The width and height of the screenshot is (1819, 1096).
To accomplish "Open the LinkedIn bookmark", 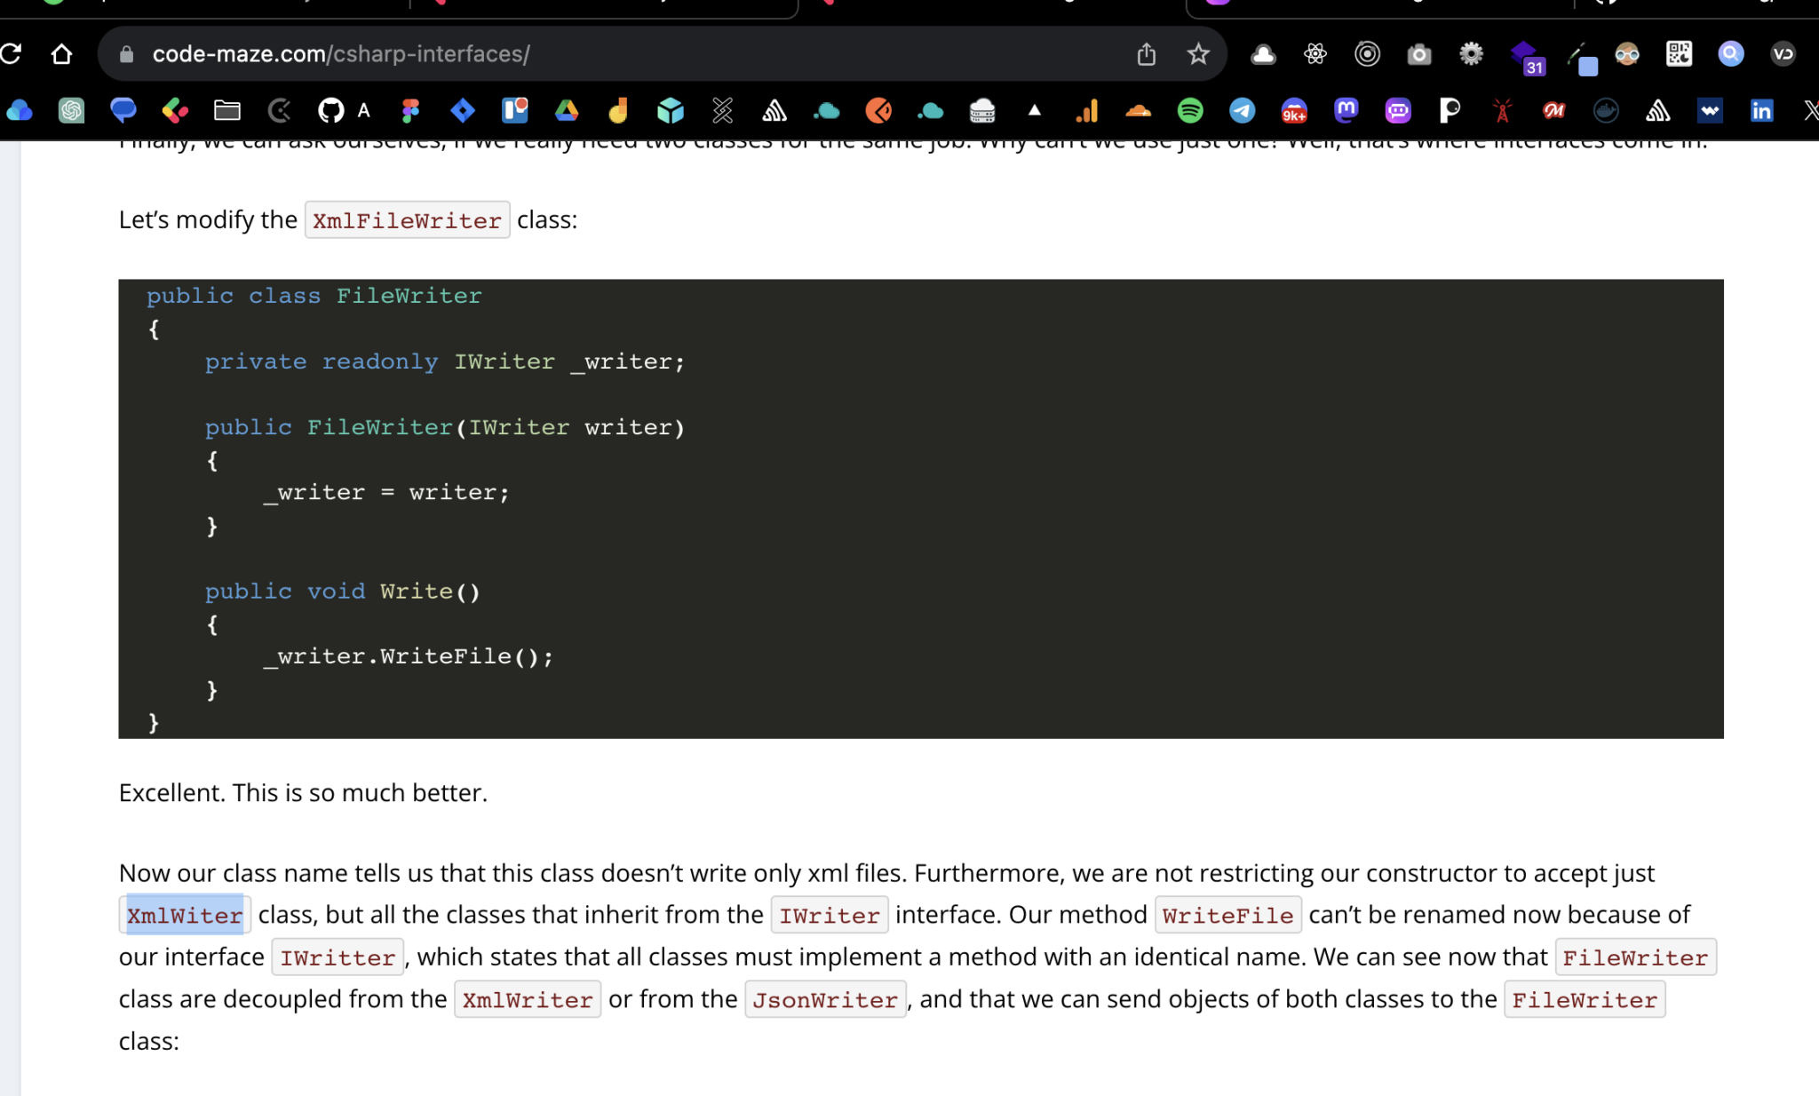I will pyautogui.click(x=1761, y=111).
